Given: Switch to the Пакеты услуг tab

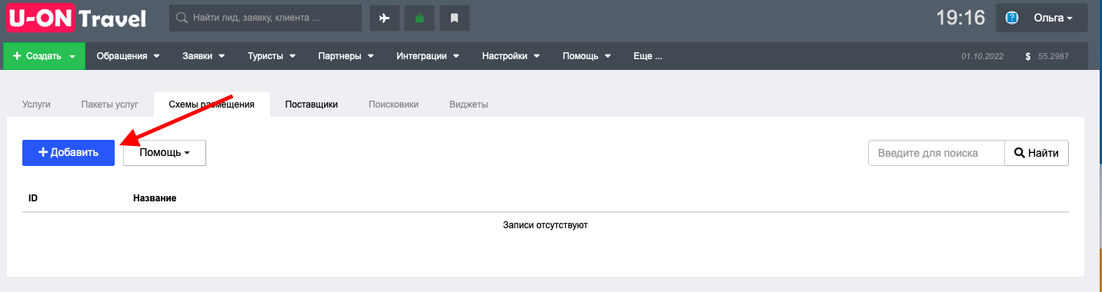Looking at the screenshot, I should 110,105.
